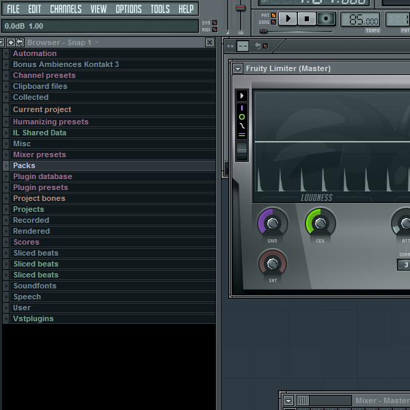This screenshot has height=410, width=410.
Task: Open the OPTIONS menu
Action: 128,9
